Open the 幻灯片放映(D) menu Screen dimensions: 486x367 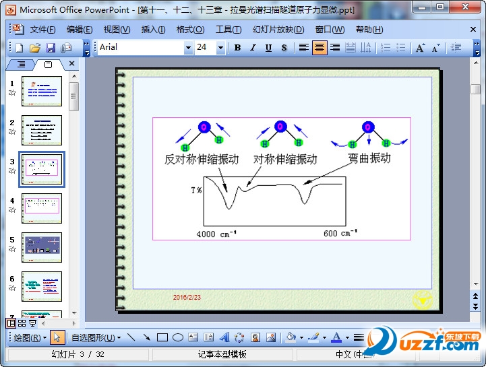point(278,30)
